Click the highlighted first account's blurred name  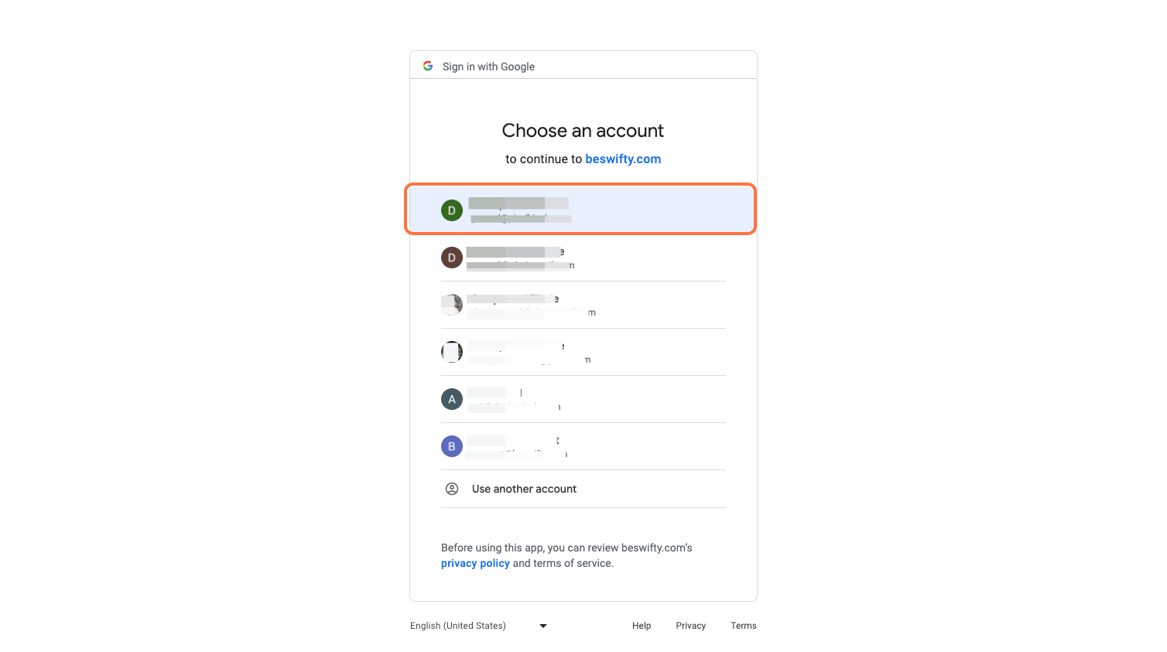tap(518, 203)
